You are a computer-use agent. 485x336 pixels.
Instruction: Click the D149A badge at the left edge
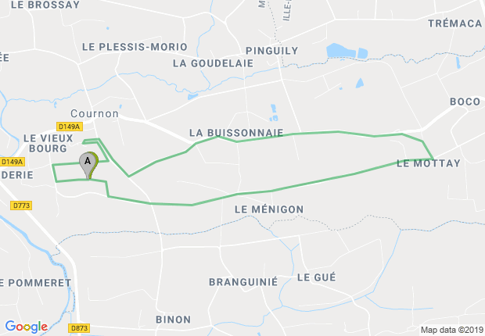[13, 162]
